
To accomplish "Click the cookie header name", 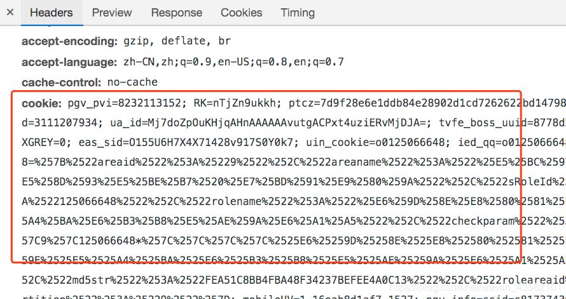I will point(41,103).
